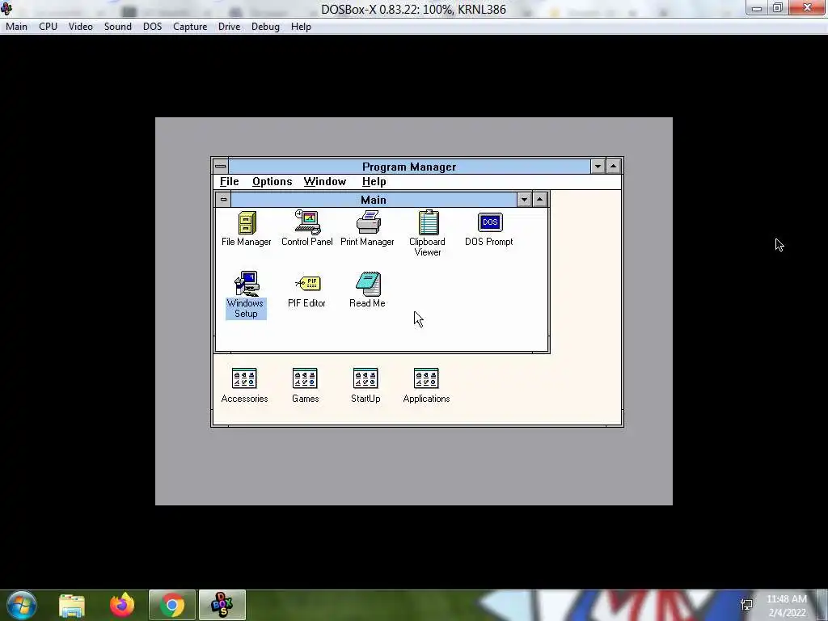Open DOSBox-X Sound menu
Screen dimensions: 828x621
(118, 27)
